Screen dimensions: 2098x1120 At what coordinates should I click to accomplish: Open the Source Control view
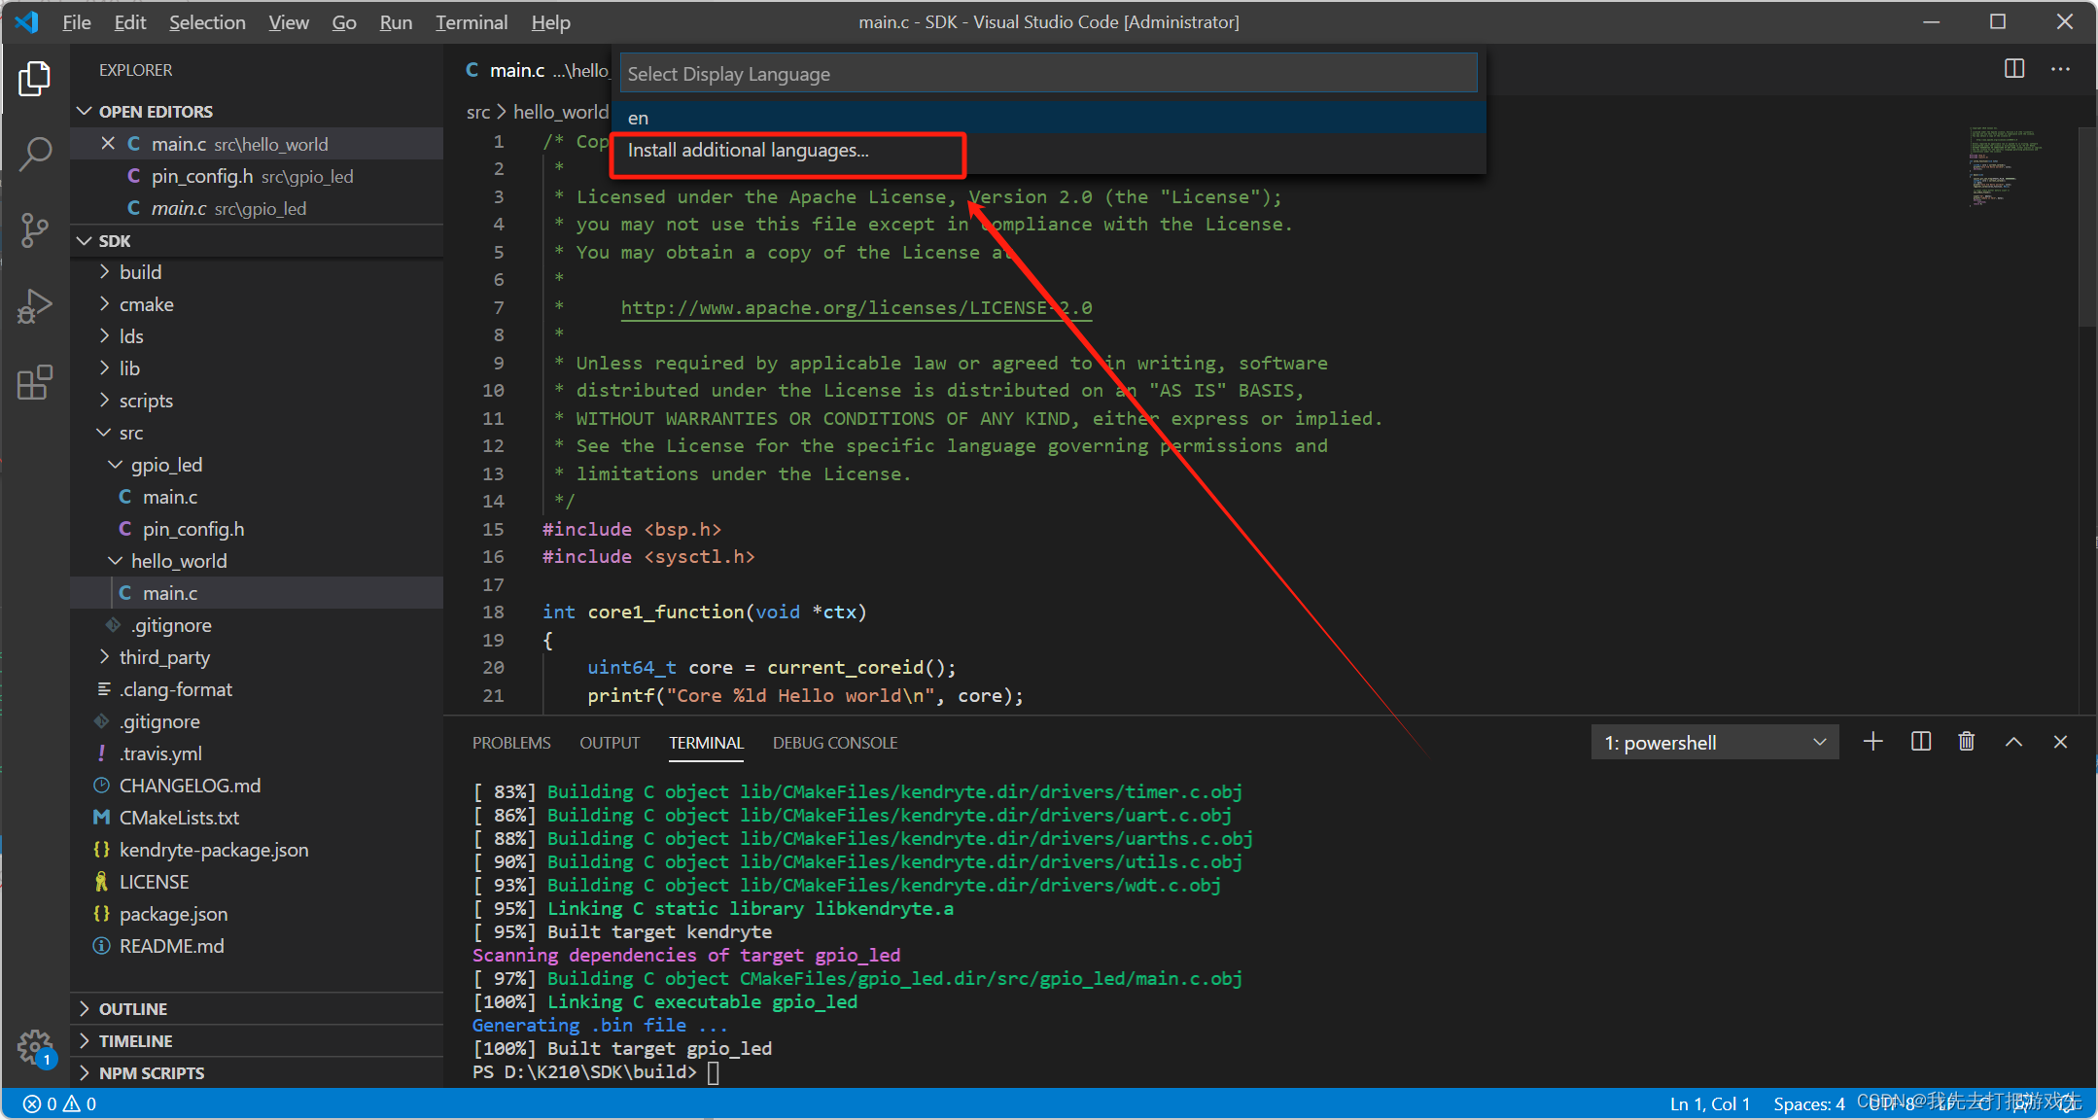click(x=35, y=230)
